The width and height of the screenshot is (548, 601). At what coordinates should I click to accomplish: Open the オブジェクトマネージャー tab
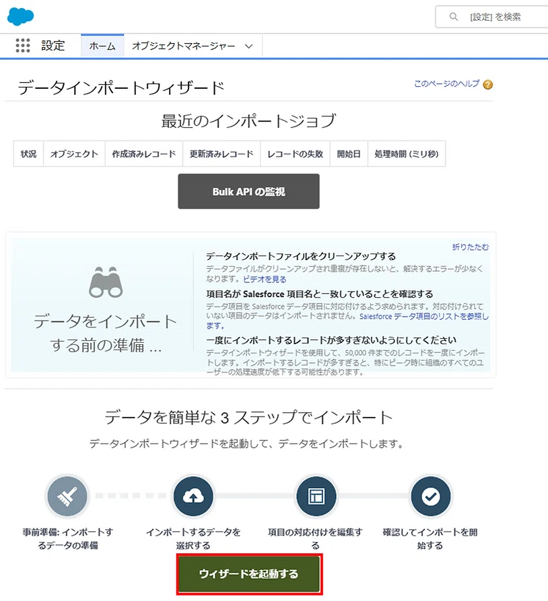coord(183,46)
